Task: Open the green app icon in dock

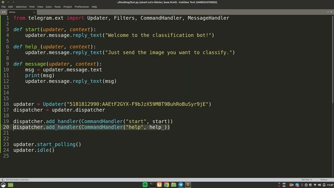Action: tap(145, 185)
